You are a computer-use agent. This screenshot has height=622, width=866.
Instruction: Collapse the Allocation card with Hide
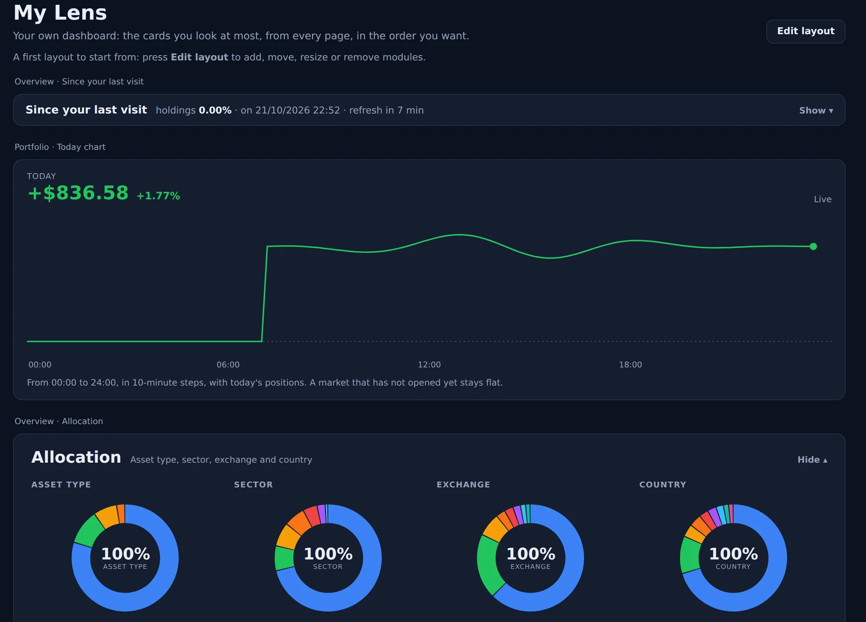812,459
